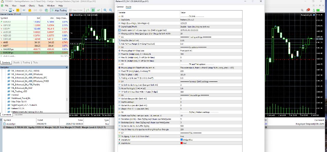This screenshot has width=327, height=152.
Task: Open the View menu
Action: point(14,6)
